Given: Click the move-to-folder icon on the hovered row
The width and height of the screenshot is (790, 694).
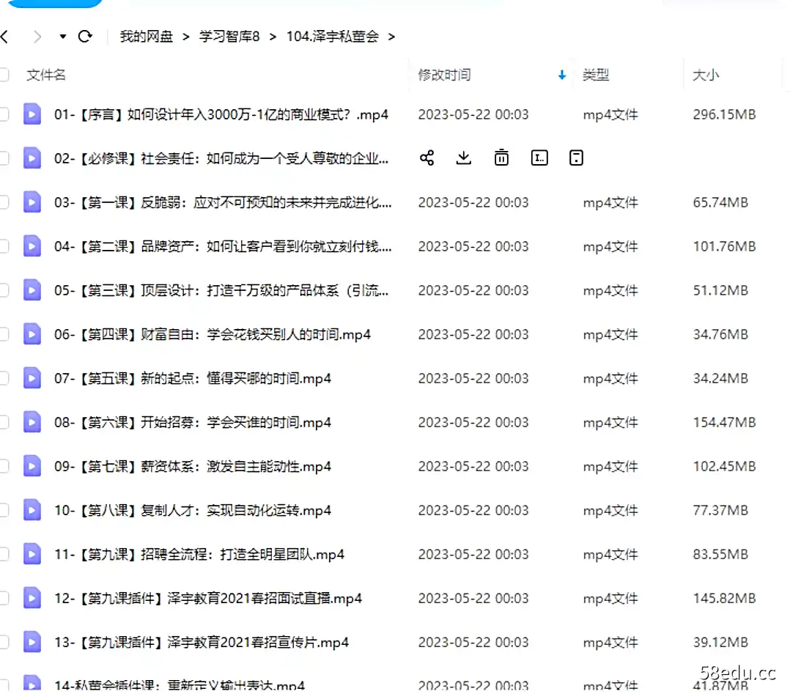Looking at the screenshot, I should (576, 158).
